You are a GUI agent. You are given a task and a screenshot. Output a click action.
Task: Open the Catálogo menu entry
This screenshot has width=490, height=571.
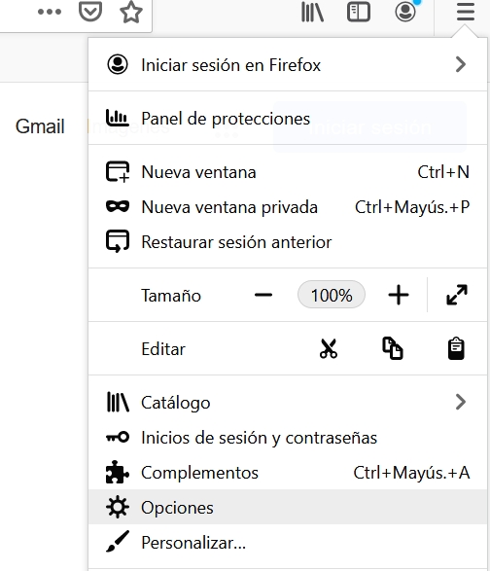click(288, 403)
